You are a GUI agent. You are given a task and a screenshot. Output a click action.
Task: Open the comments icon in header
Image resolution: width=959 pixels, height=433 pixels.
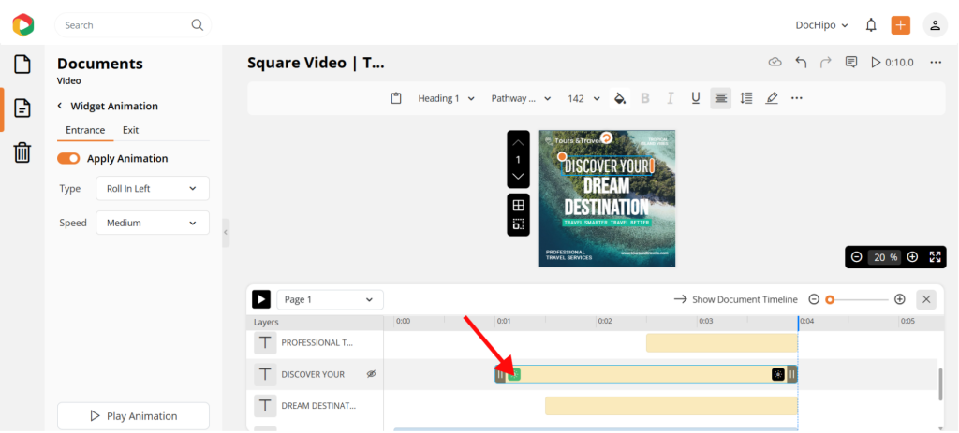click(x=851, y=63)
